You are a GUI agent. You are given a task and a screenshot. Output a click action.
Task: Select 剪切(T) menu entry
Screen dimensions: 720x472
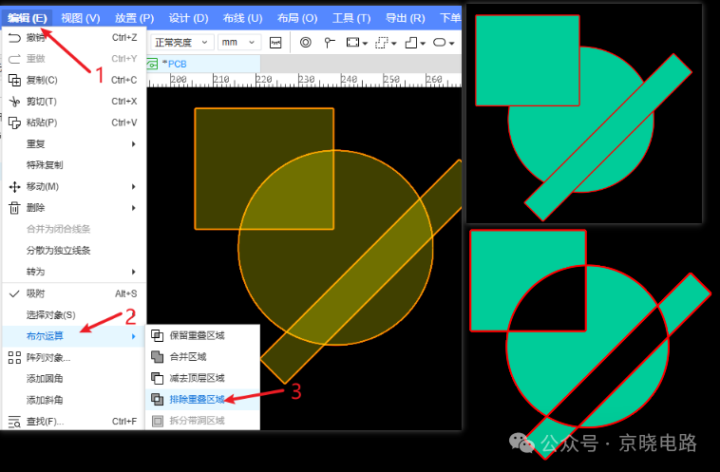[74, 101]
